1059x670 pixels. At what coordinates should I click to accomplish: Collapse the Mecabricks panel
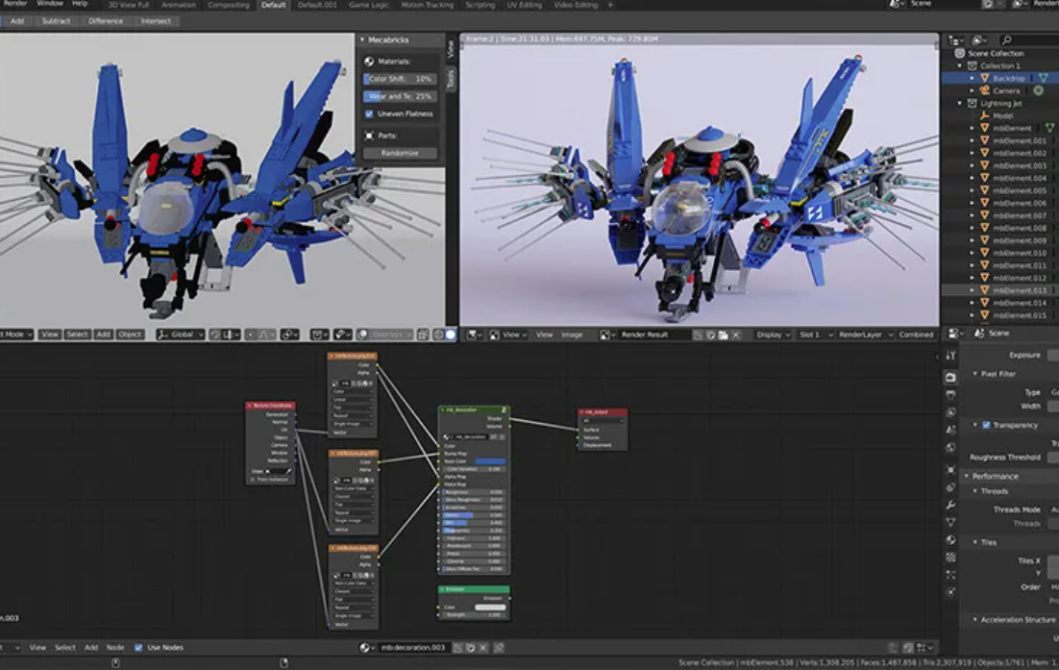(x=362, y=39)
